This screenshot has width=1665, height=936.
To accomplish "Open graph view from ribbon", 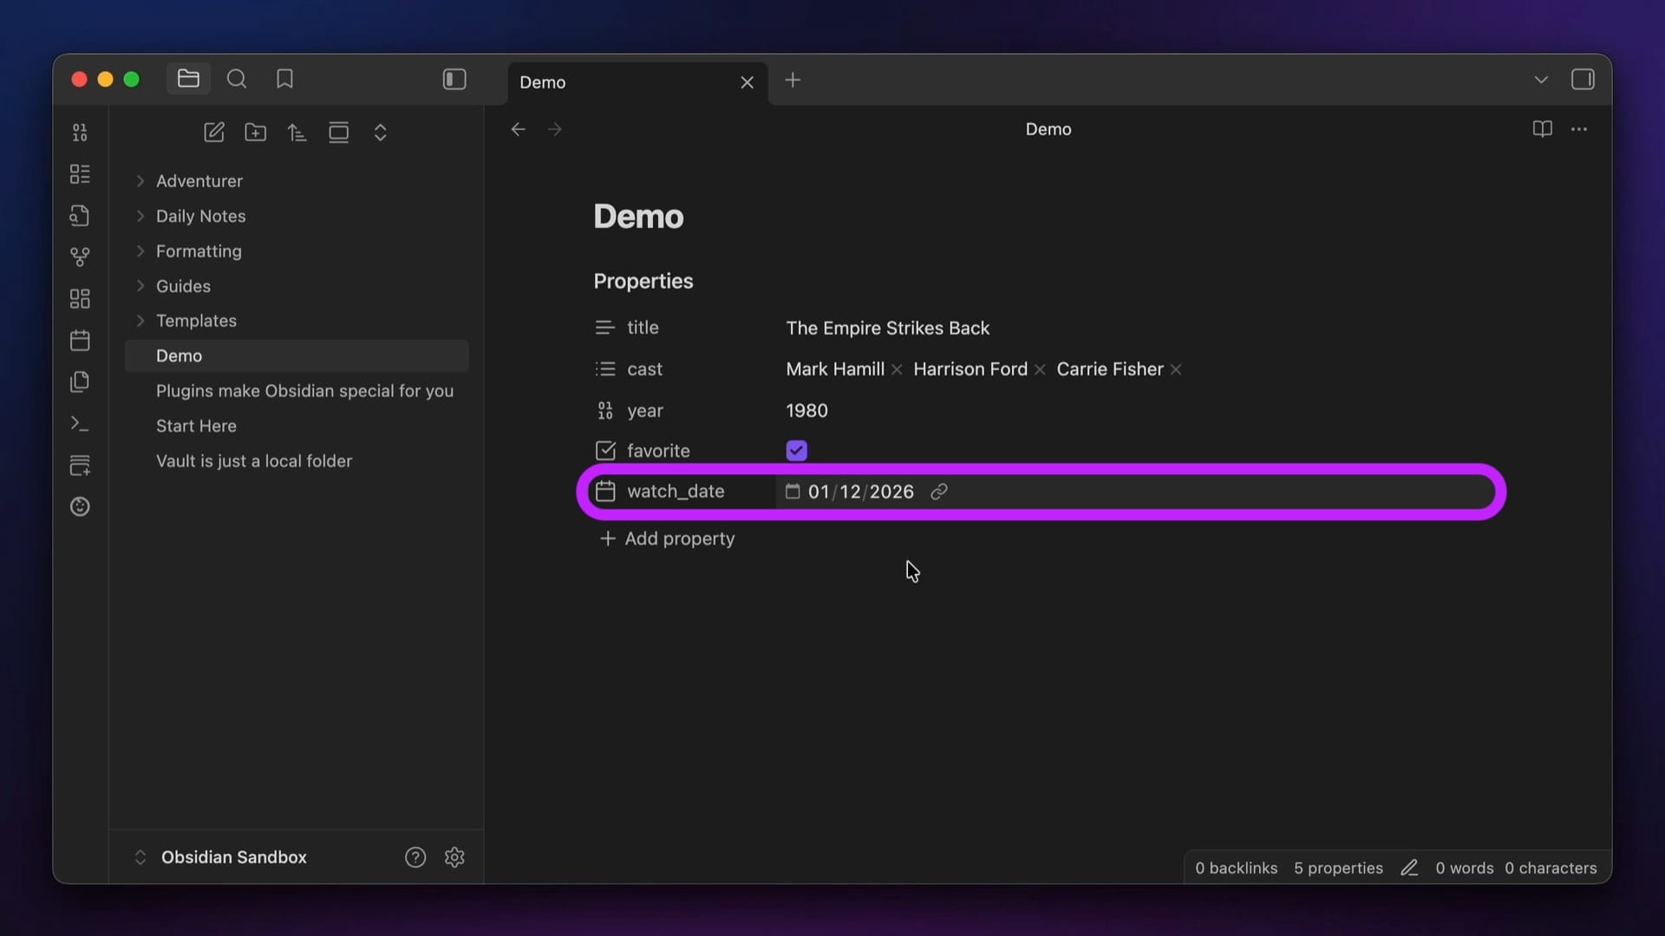I will coord(80,257).
